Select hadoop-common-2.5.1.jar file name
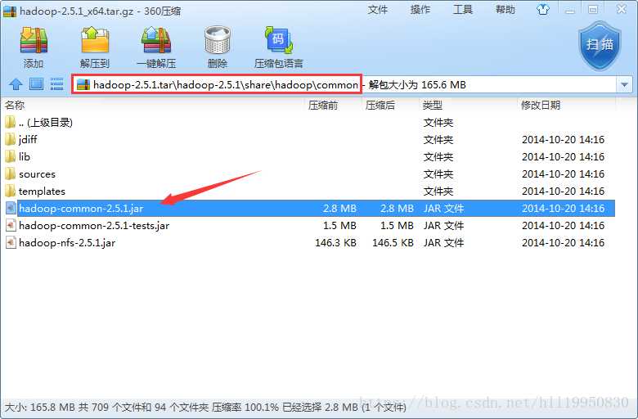 pos(81,209)
